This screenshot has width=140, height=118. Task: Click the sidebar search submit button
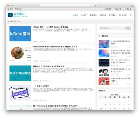(128, 28)
